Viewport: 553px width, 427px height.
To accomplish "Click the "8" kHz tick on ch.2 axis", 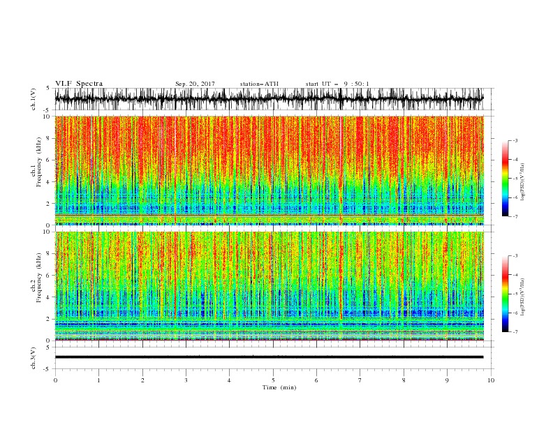I will coord(49,254).
